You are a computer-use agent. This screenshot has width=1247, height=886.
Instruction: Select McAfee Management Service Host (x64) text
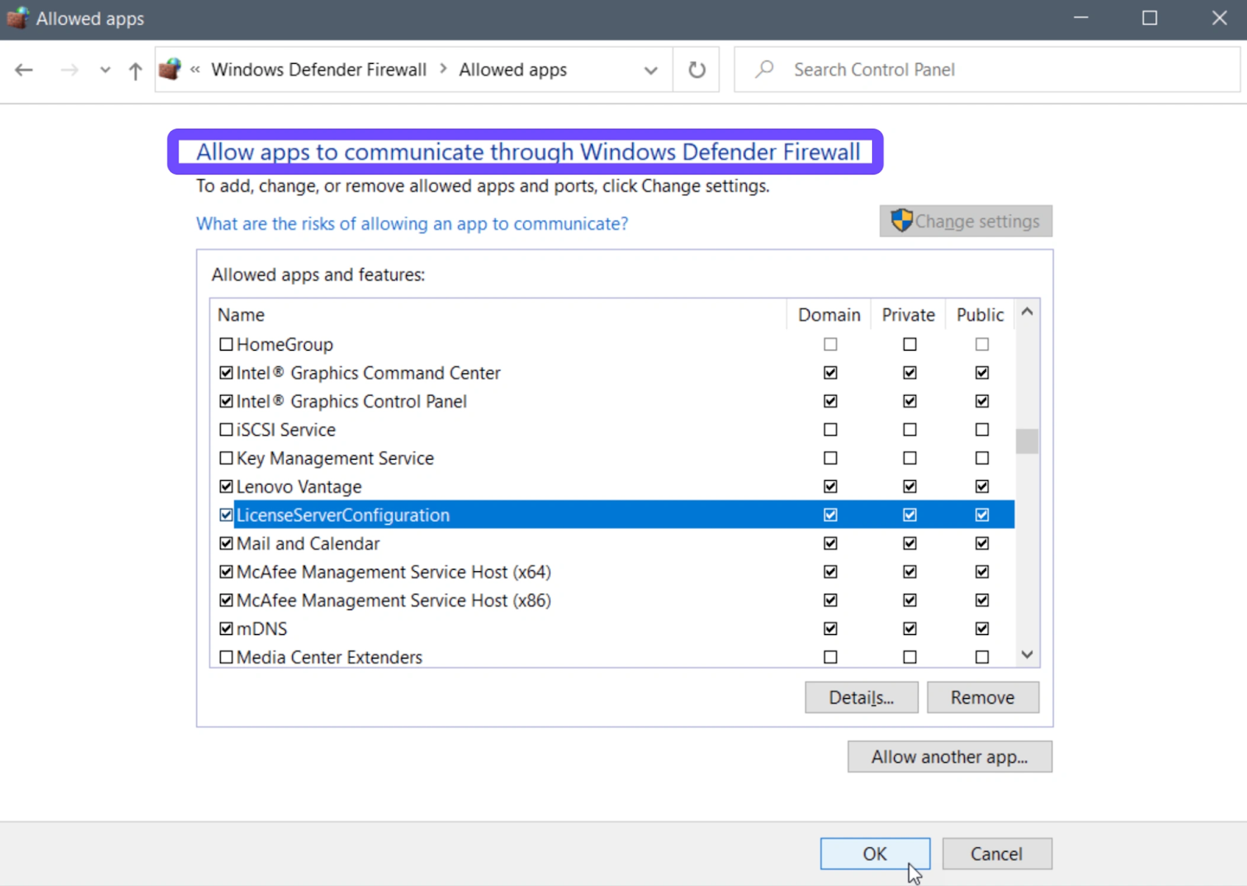[x=394, y=572]
